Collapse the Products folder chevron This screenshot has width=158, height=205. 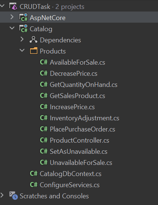[22, 51]
